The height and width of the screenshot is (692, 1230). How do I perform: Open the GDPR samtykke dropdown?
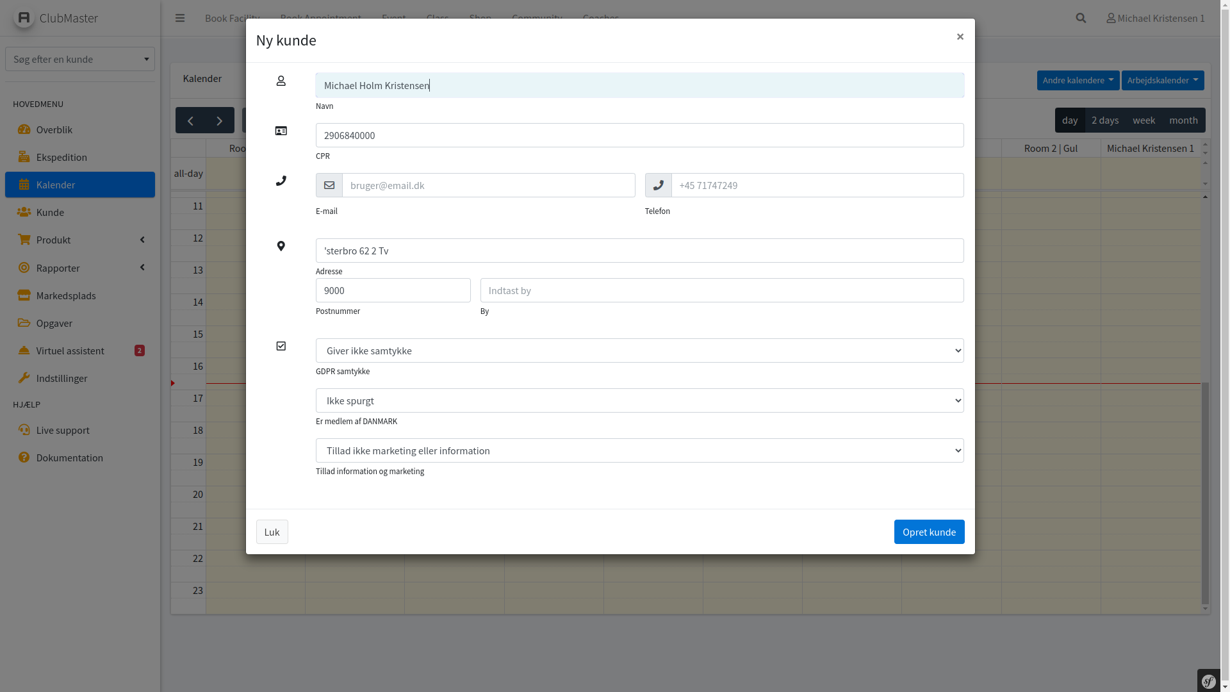pos(639,350)
